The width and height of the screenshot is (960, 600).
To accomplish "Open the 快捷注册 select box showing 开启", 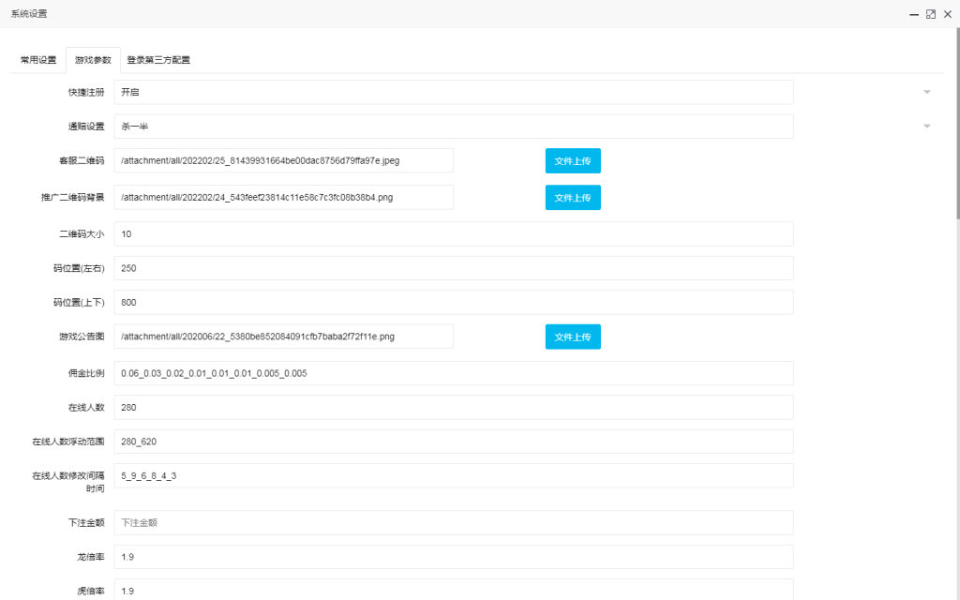I will [454, 92].
